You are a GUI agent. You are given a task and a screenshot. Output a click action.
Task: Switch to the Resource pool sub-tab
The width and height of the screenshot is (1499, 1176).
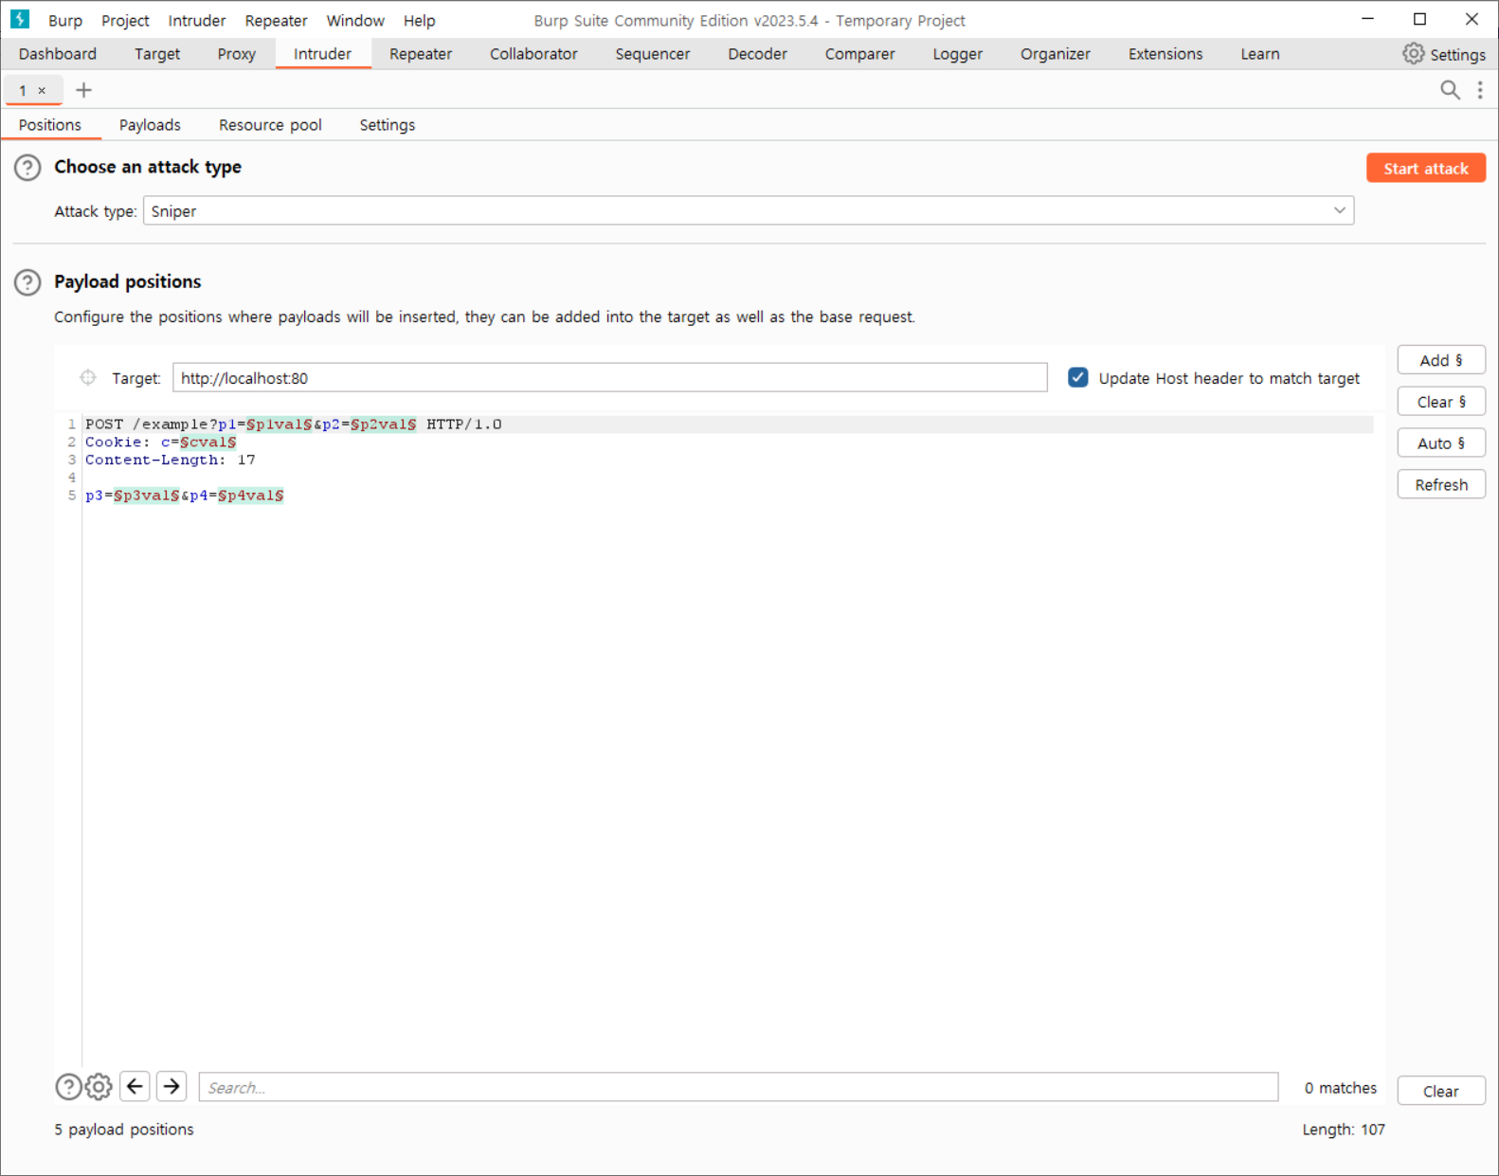click(x=270, y=125)
